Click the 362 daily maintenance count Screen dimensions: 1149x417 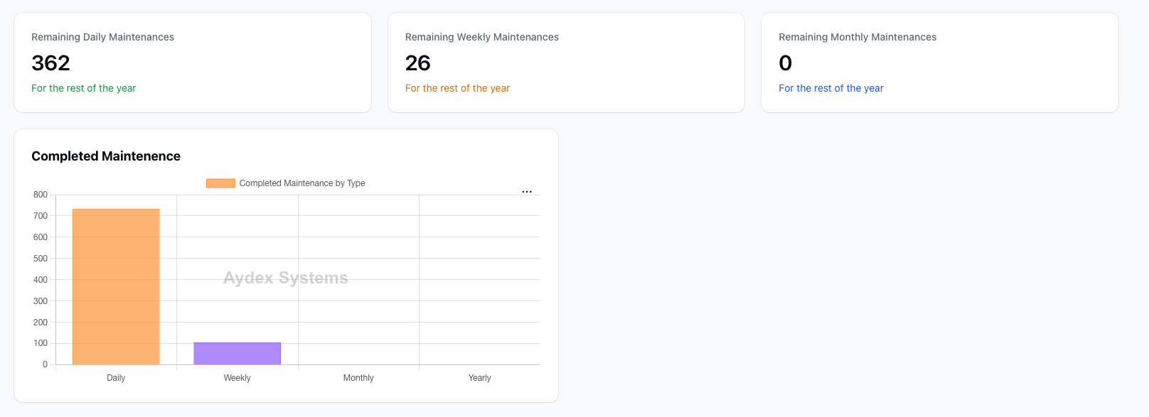click(x=50, y=63)
